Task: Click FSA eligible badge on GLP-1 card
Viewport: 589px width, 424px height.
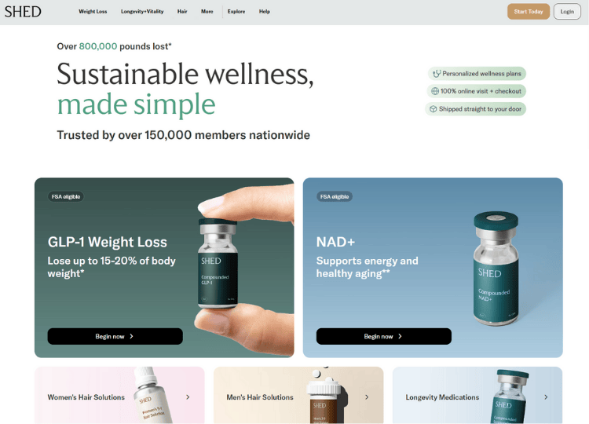Action: [x=66, y=196]
